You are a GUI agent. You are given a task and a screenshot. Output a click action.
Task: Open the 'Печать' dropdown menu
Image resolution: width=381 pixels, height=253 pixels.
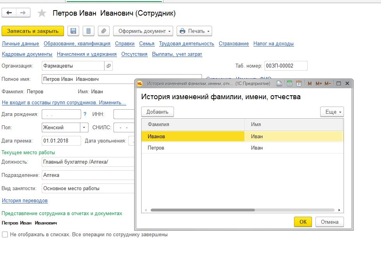(194, 31)
